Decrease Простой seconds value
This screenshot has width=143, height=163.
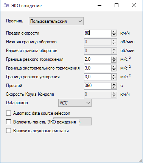point(114,87)
